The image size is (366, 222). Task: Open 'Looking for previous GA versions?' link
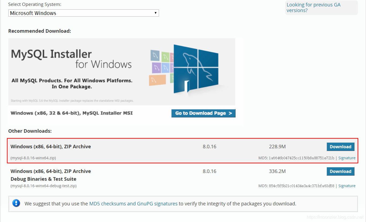click(313, 8)
